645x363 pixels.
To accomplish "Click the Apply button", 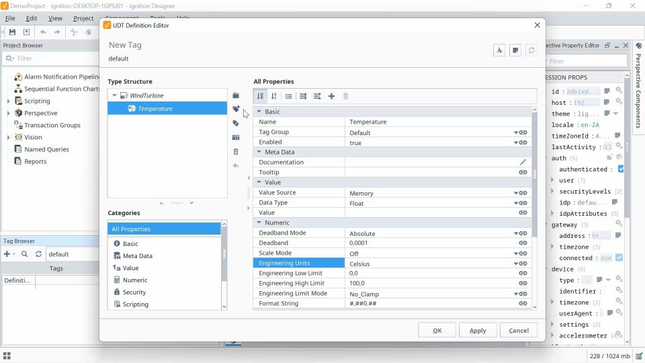I will coord(478,331).
